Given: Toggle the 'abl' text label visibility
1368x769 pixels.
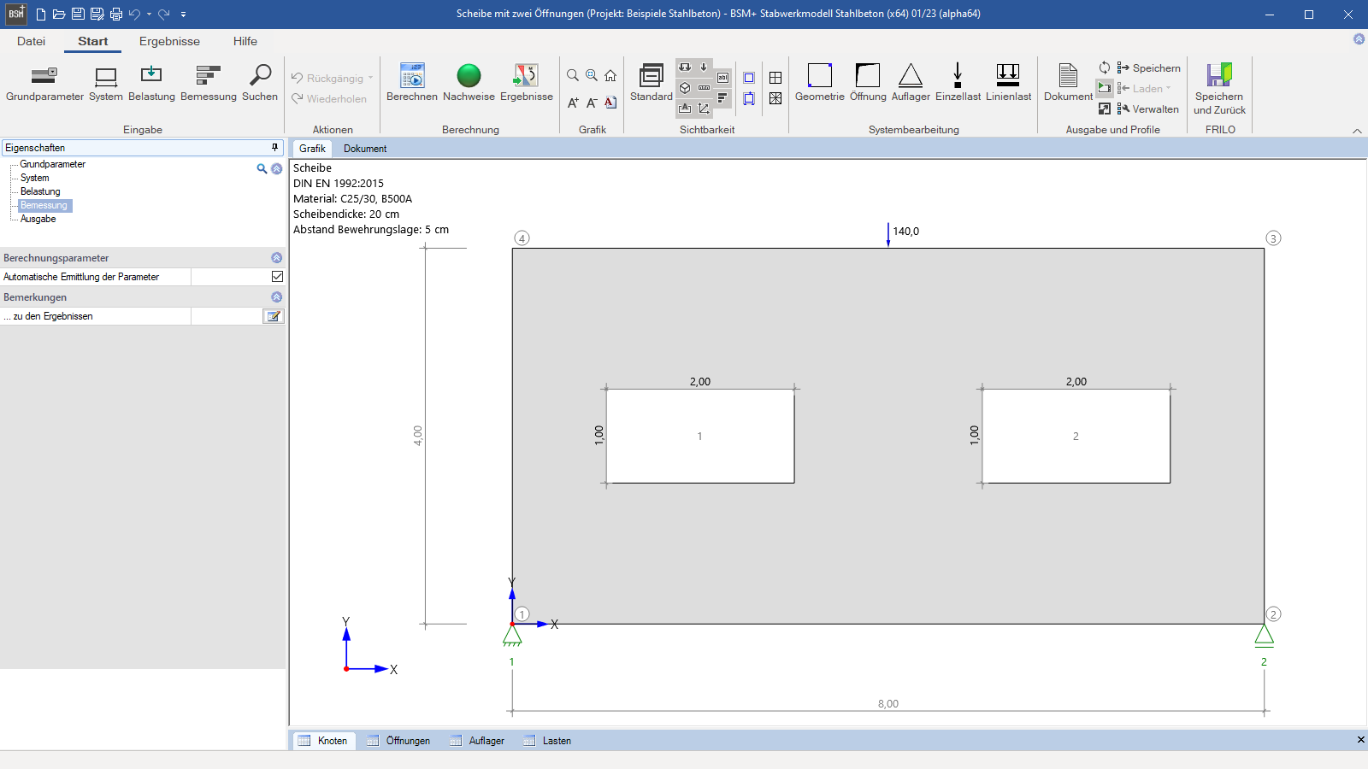Looking at the screenshot, I should (722, 78).
